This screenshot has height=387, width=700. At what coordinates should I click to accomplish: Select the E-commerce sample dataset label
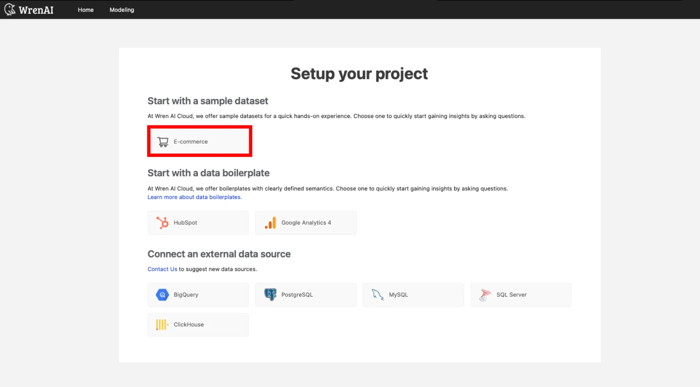(191, 142)
